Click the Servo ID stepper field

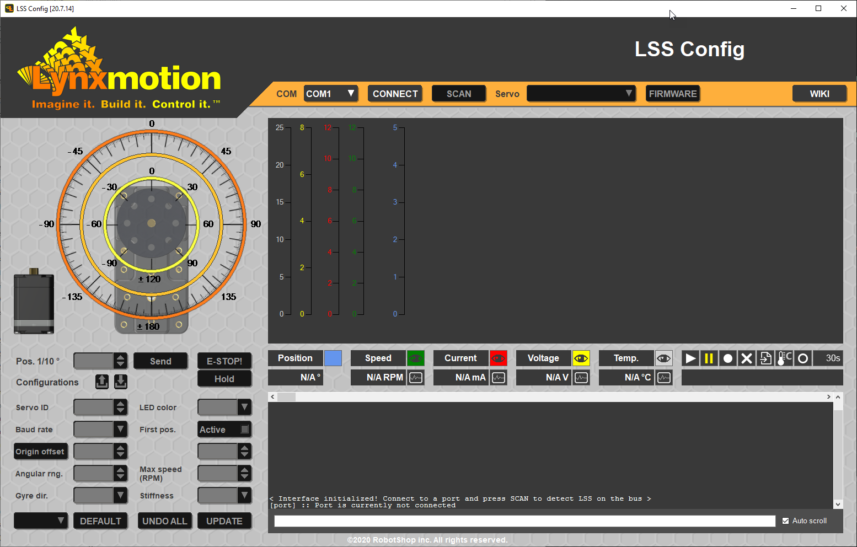click(100, 407)
